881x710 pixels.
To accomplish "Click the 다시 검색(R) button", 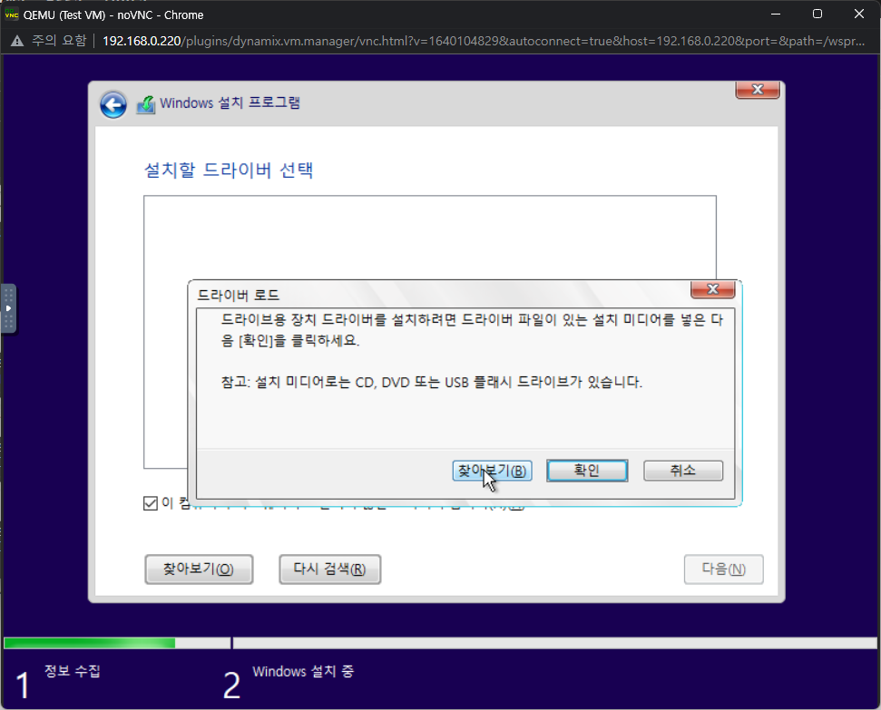I will [330, 569].
